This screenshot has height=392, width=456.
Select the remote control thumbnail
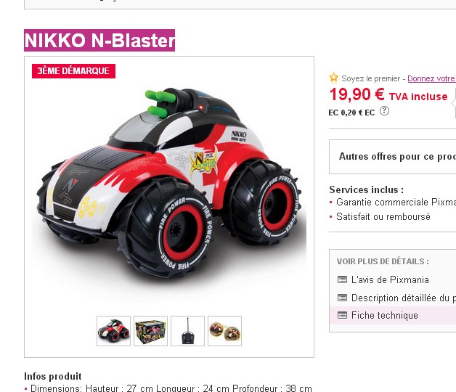tap(187, 331)
